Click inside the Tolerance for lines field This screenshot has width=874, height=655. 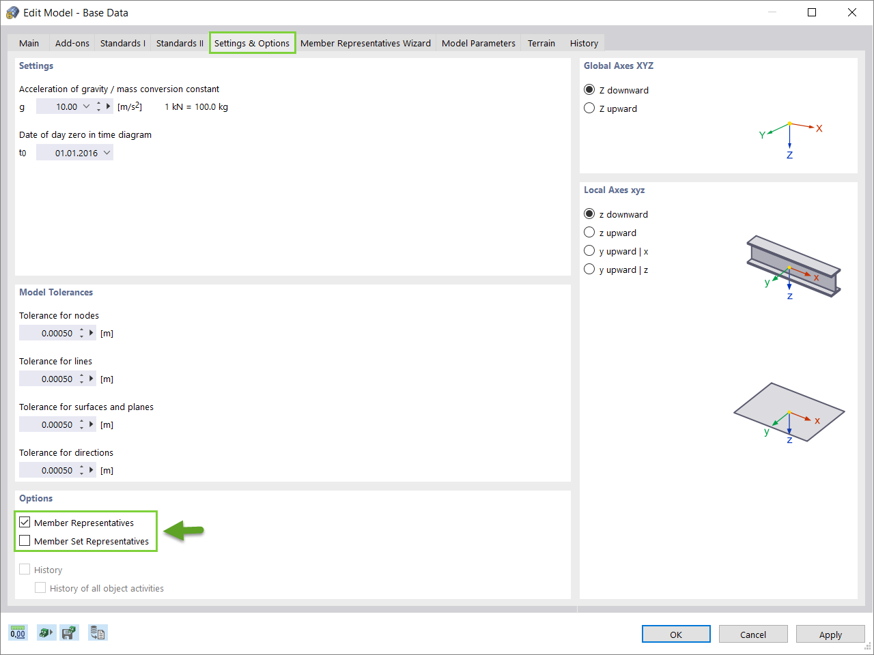tap(55, 379)
